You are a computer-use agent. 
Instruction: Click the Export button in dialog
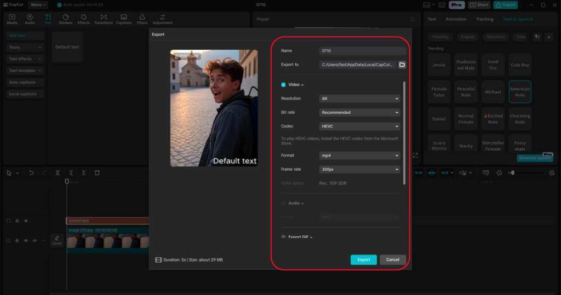coord(364,259)
